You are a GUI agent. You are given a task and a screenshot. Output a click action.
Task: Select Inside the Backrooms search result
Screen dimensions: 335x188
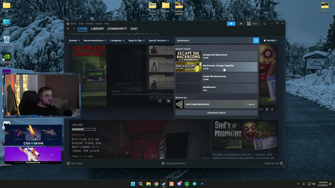click(216, 78)
